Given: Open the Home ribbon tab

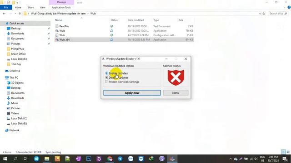Looking at the screenshot, I should tap(18, 7).
